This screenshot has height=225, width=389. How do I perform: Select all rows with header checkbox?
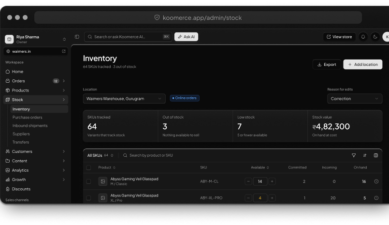88,167
